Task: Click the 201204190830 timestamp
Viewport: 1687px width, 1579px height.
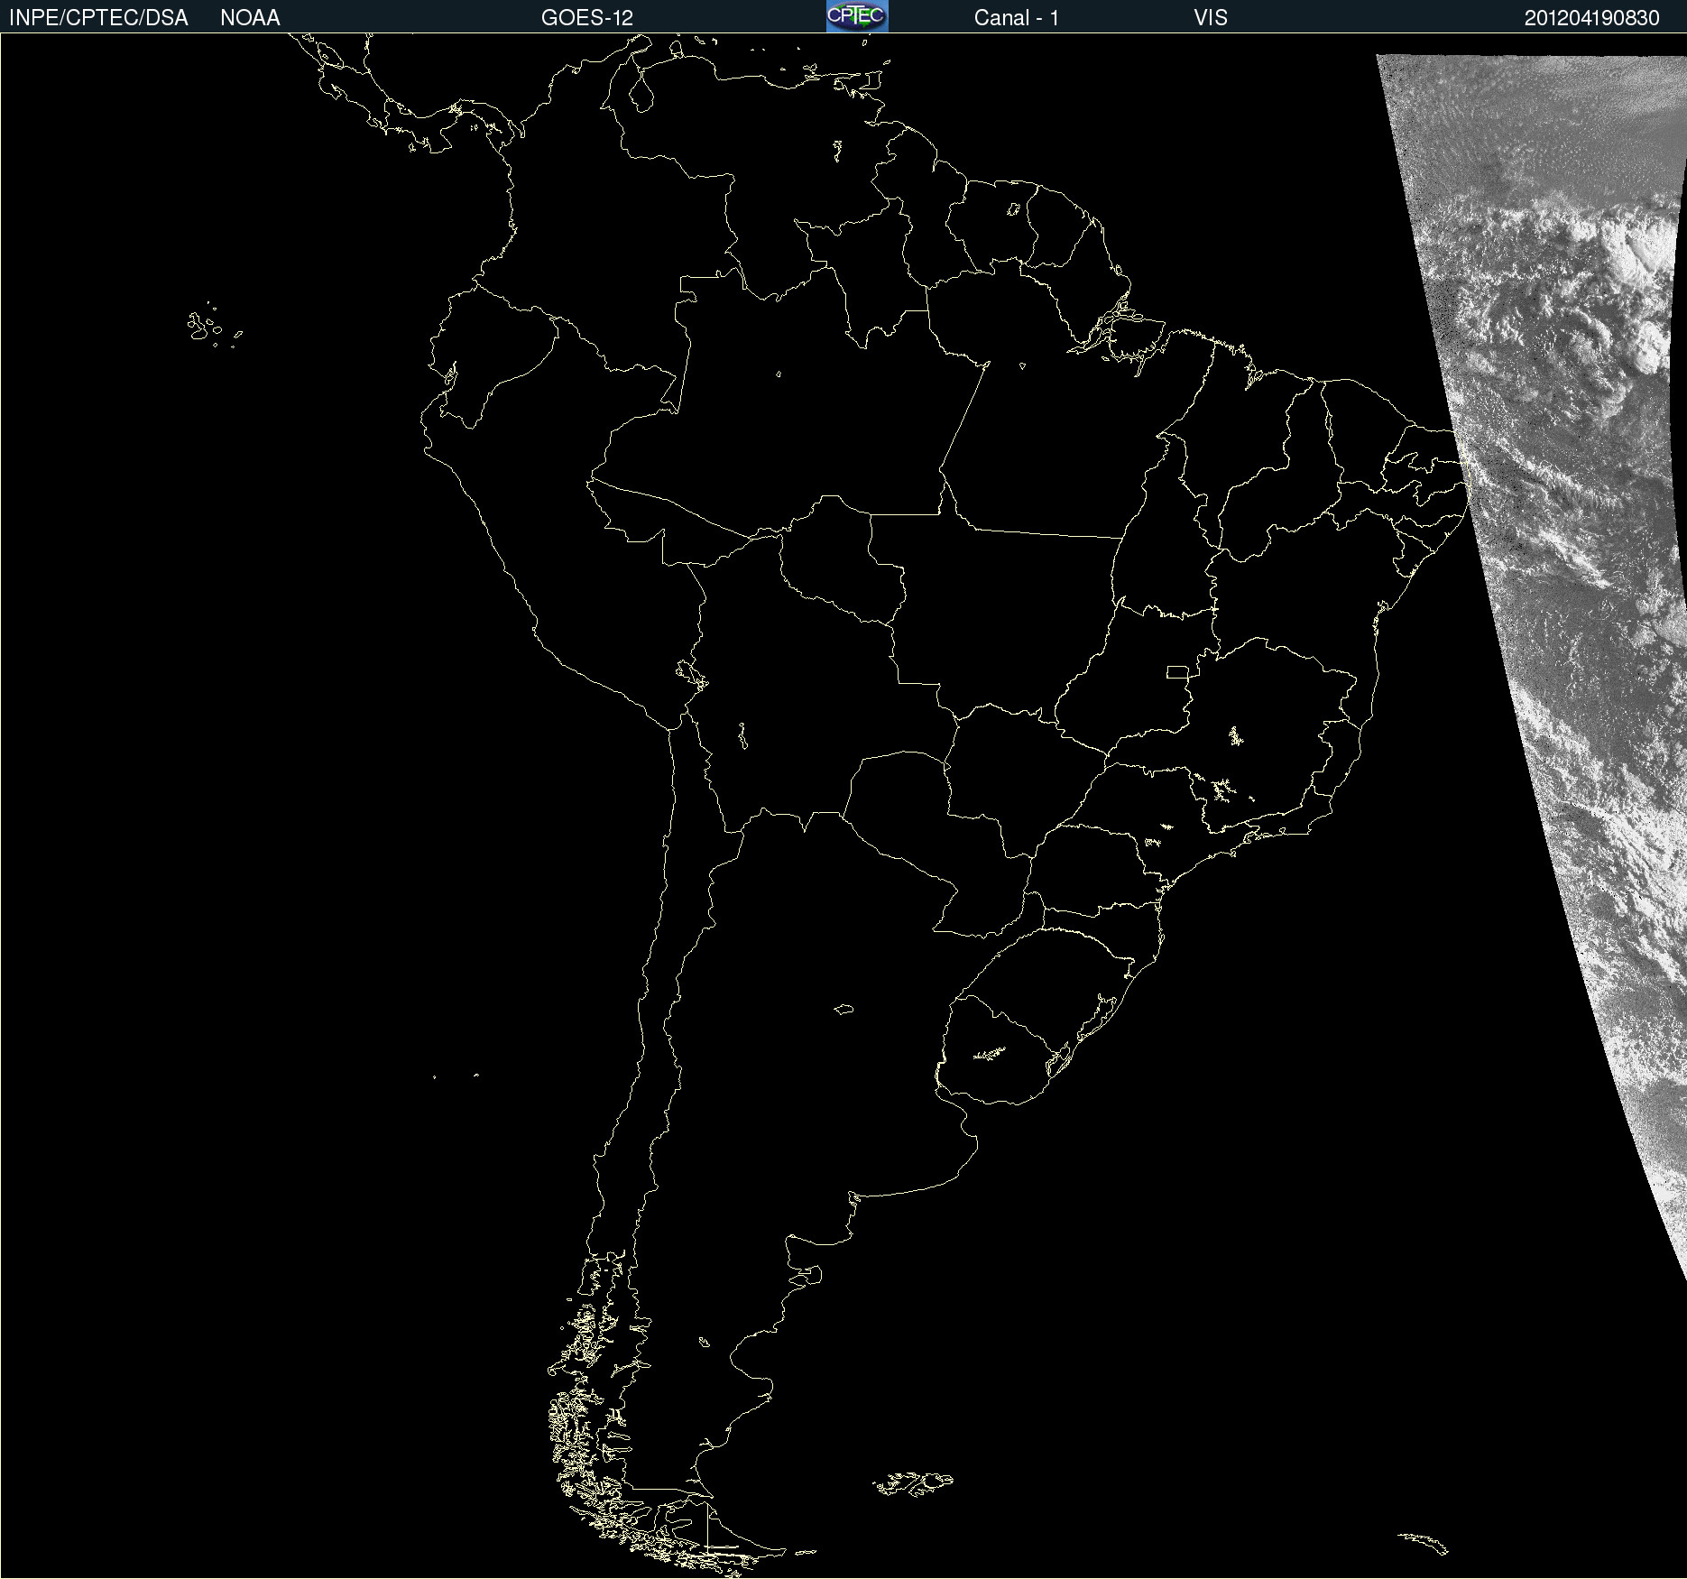Action: point(1592,18)
